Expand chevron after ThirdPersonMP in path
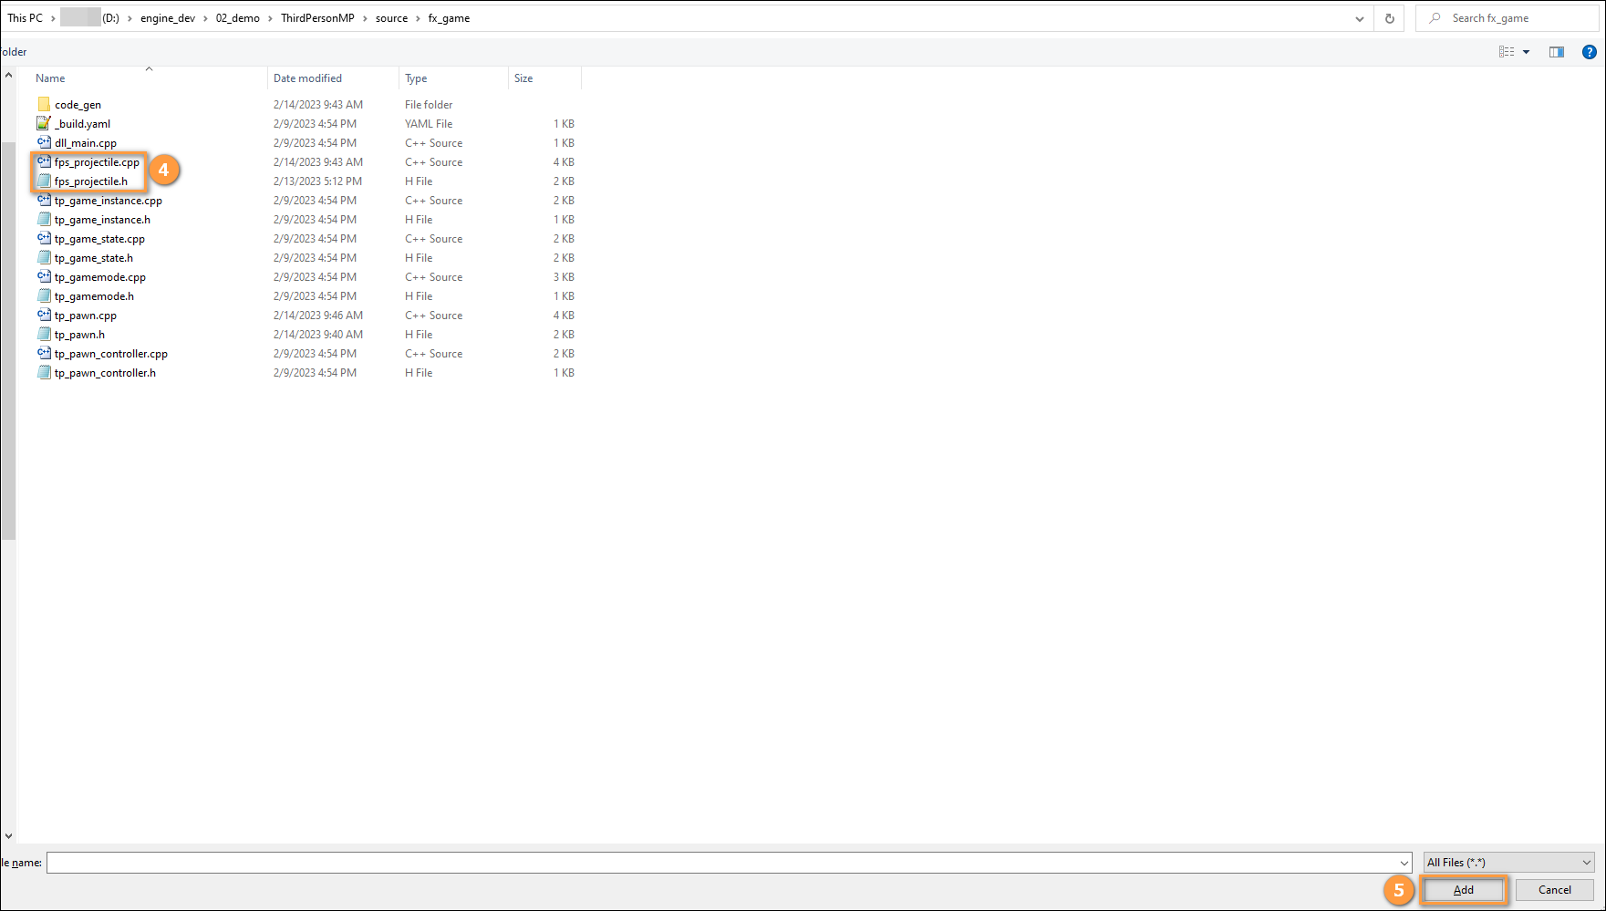This screenshot has height=911, width=1606. click(365, 18)
